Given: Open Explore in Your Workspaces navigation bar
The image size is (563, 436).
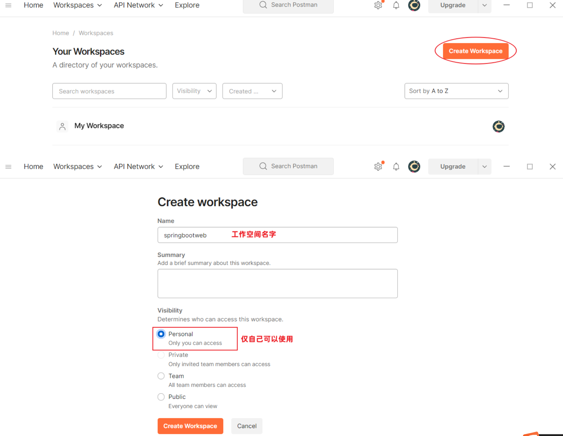Looking at the screenshot, I should [x=187, y=5].
